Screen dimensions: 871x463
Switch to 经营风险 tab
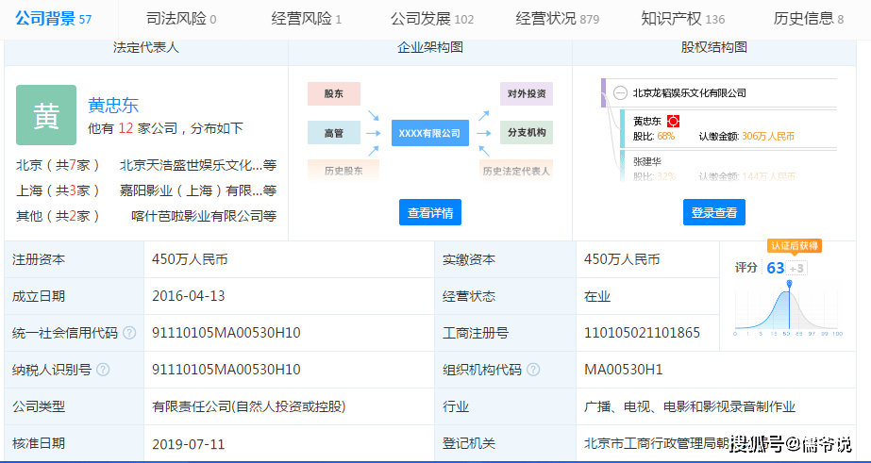306,19
